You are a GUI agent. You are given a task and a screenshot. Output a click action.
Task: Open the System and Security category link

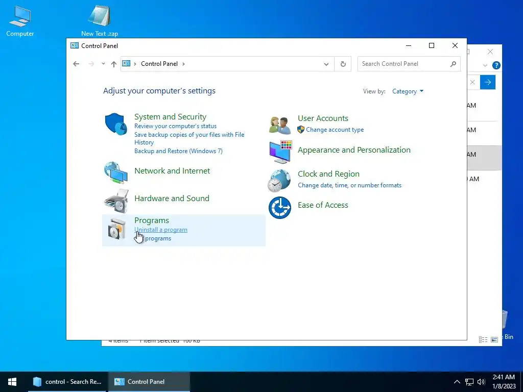coord(170,117)
